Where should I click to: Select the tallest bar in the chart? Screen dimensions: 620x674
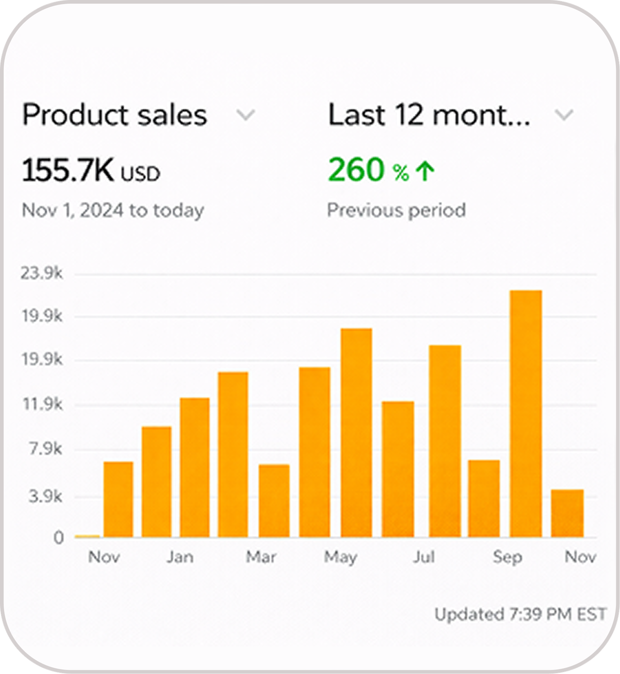pyautogui.click(x=526, y=413)
